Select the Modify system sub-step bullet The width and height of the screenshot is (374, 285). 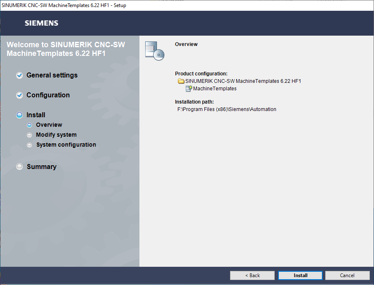[x=29, y=135]
